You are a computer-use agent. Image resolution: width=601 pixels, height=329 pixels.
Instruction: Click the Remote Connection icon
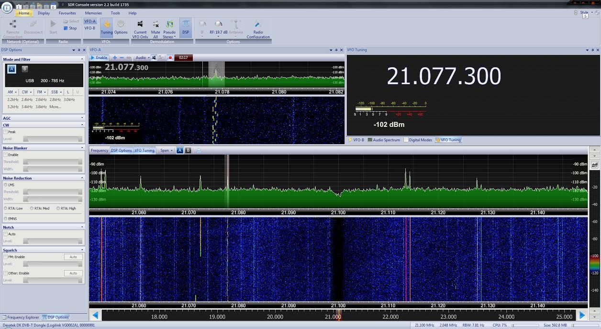click(13, 24)
